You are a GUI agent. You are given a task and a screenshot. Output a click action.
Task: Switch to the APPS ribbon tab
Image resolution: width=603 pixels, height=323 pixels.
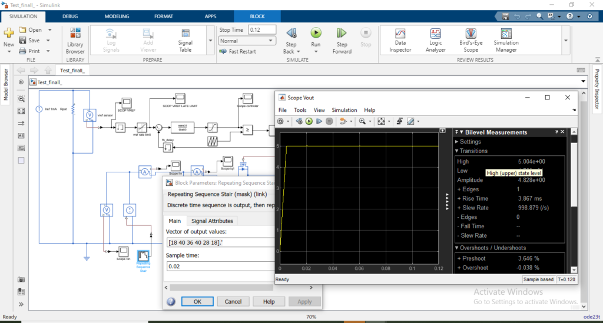210,16
